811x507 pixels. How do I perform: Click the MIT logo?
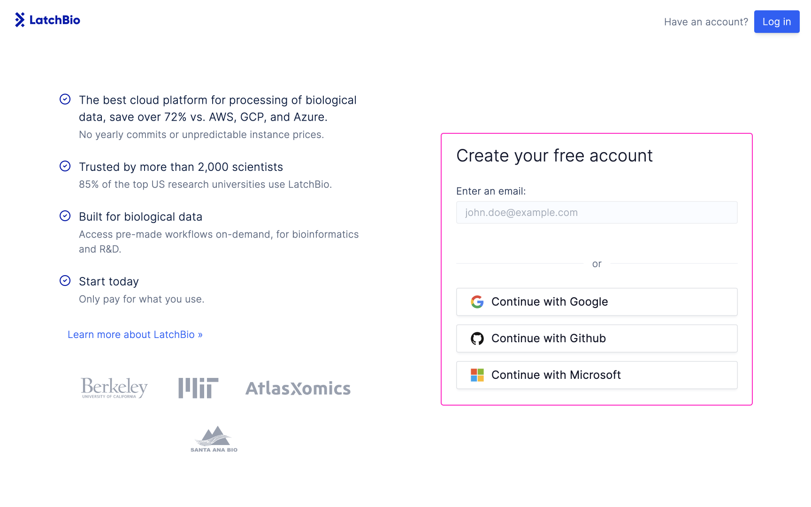pyautogui.click(x=199, y=388)
